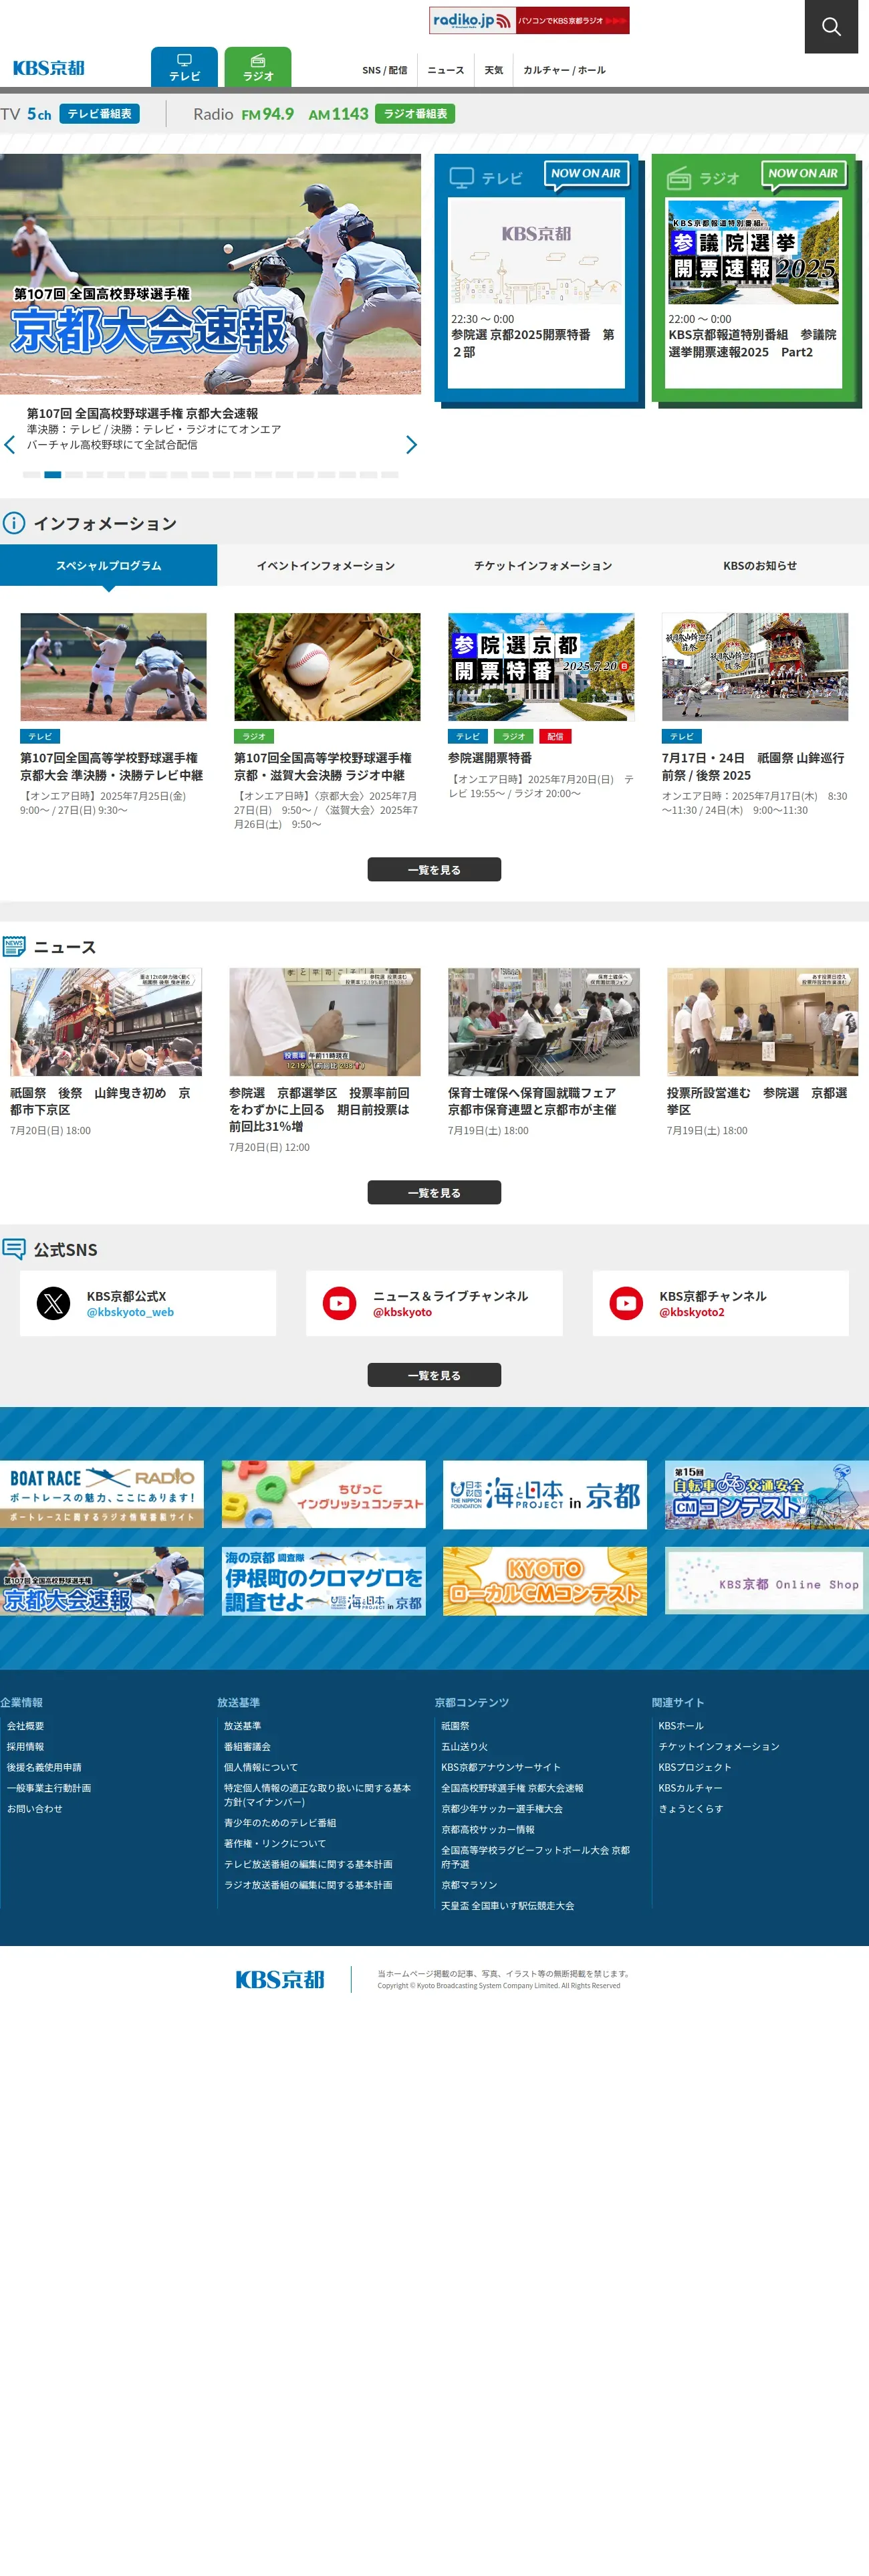Open KBS京都チャンネル YouTube icon

click(626, 1303)
